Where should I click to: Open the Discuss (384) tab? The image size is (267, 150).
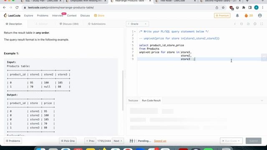pos(69,24)
